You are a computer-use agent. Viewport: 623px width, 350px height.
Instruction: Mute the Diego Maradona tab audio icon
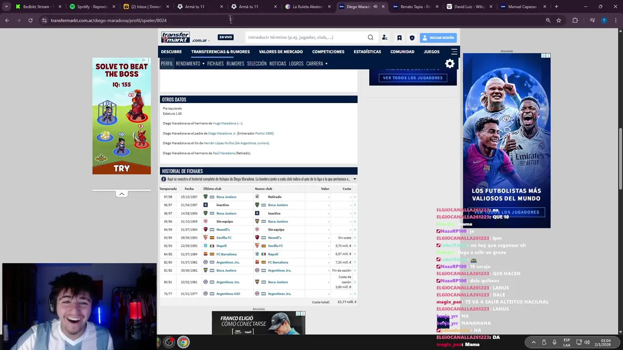pos(375,7)
